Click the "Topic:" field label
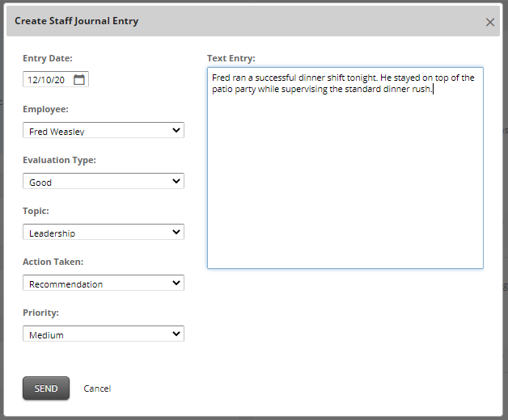508x420 pixels. tap(36, 211)
